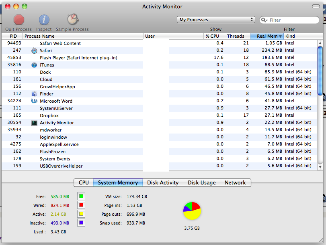The image size is (326, 245).
Task: Click the 1.05 GB memory value
Action: coord(274,43)
